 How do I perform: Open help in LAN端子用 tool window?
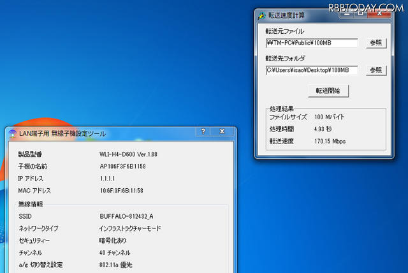[x=203, y=131]
